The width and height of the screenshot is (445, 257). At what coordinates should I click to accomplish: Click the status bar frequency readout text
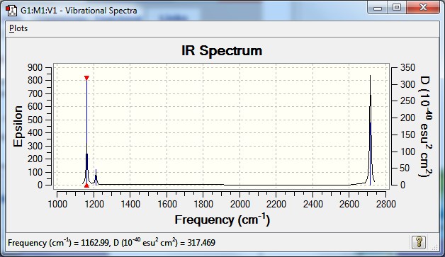click(x=111, y=243)
